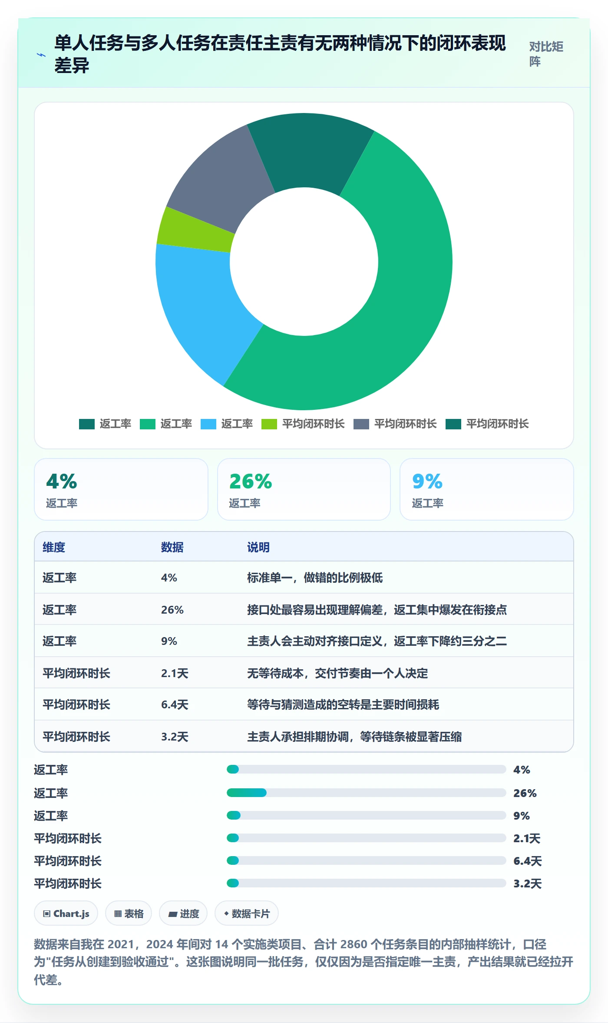
Task: Click the 对比矩阵 label in header
Action: tap(546, 54)
